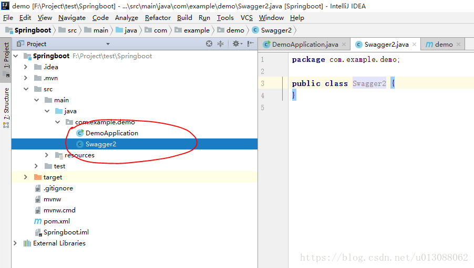The width and height of the screenshot is (474, 268).
Task: Expand the resources folder
Action: 47,155
